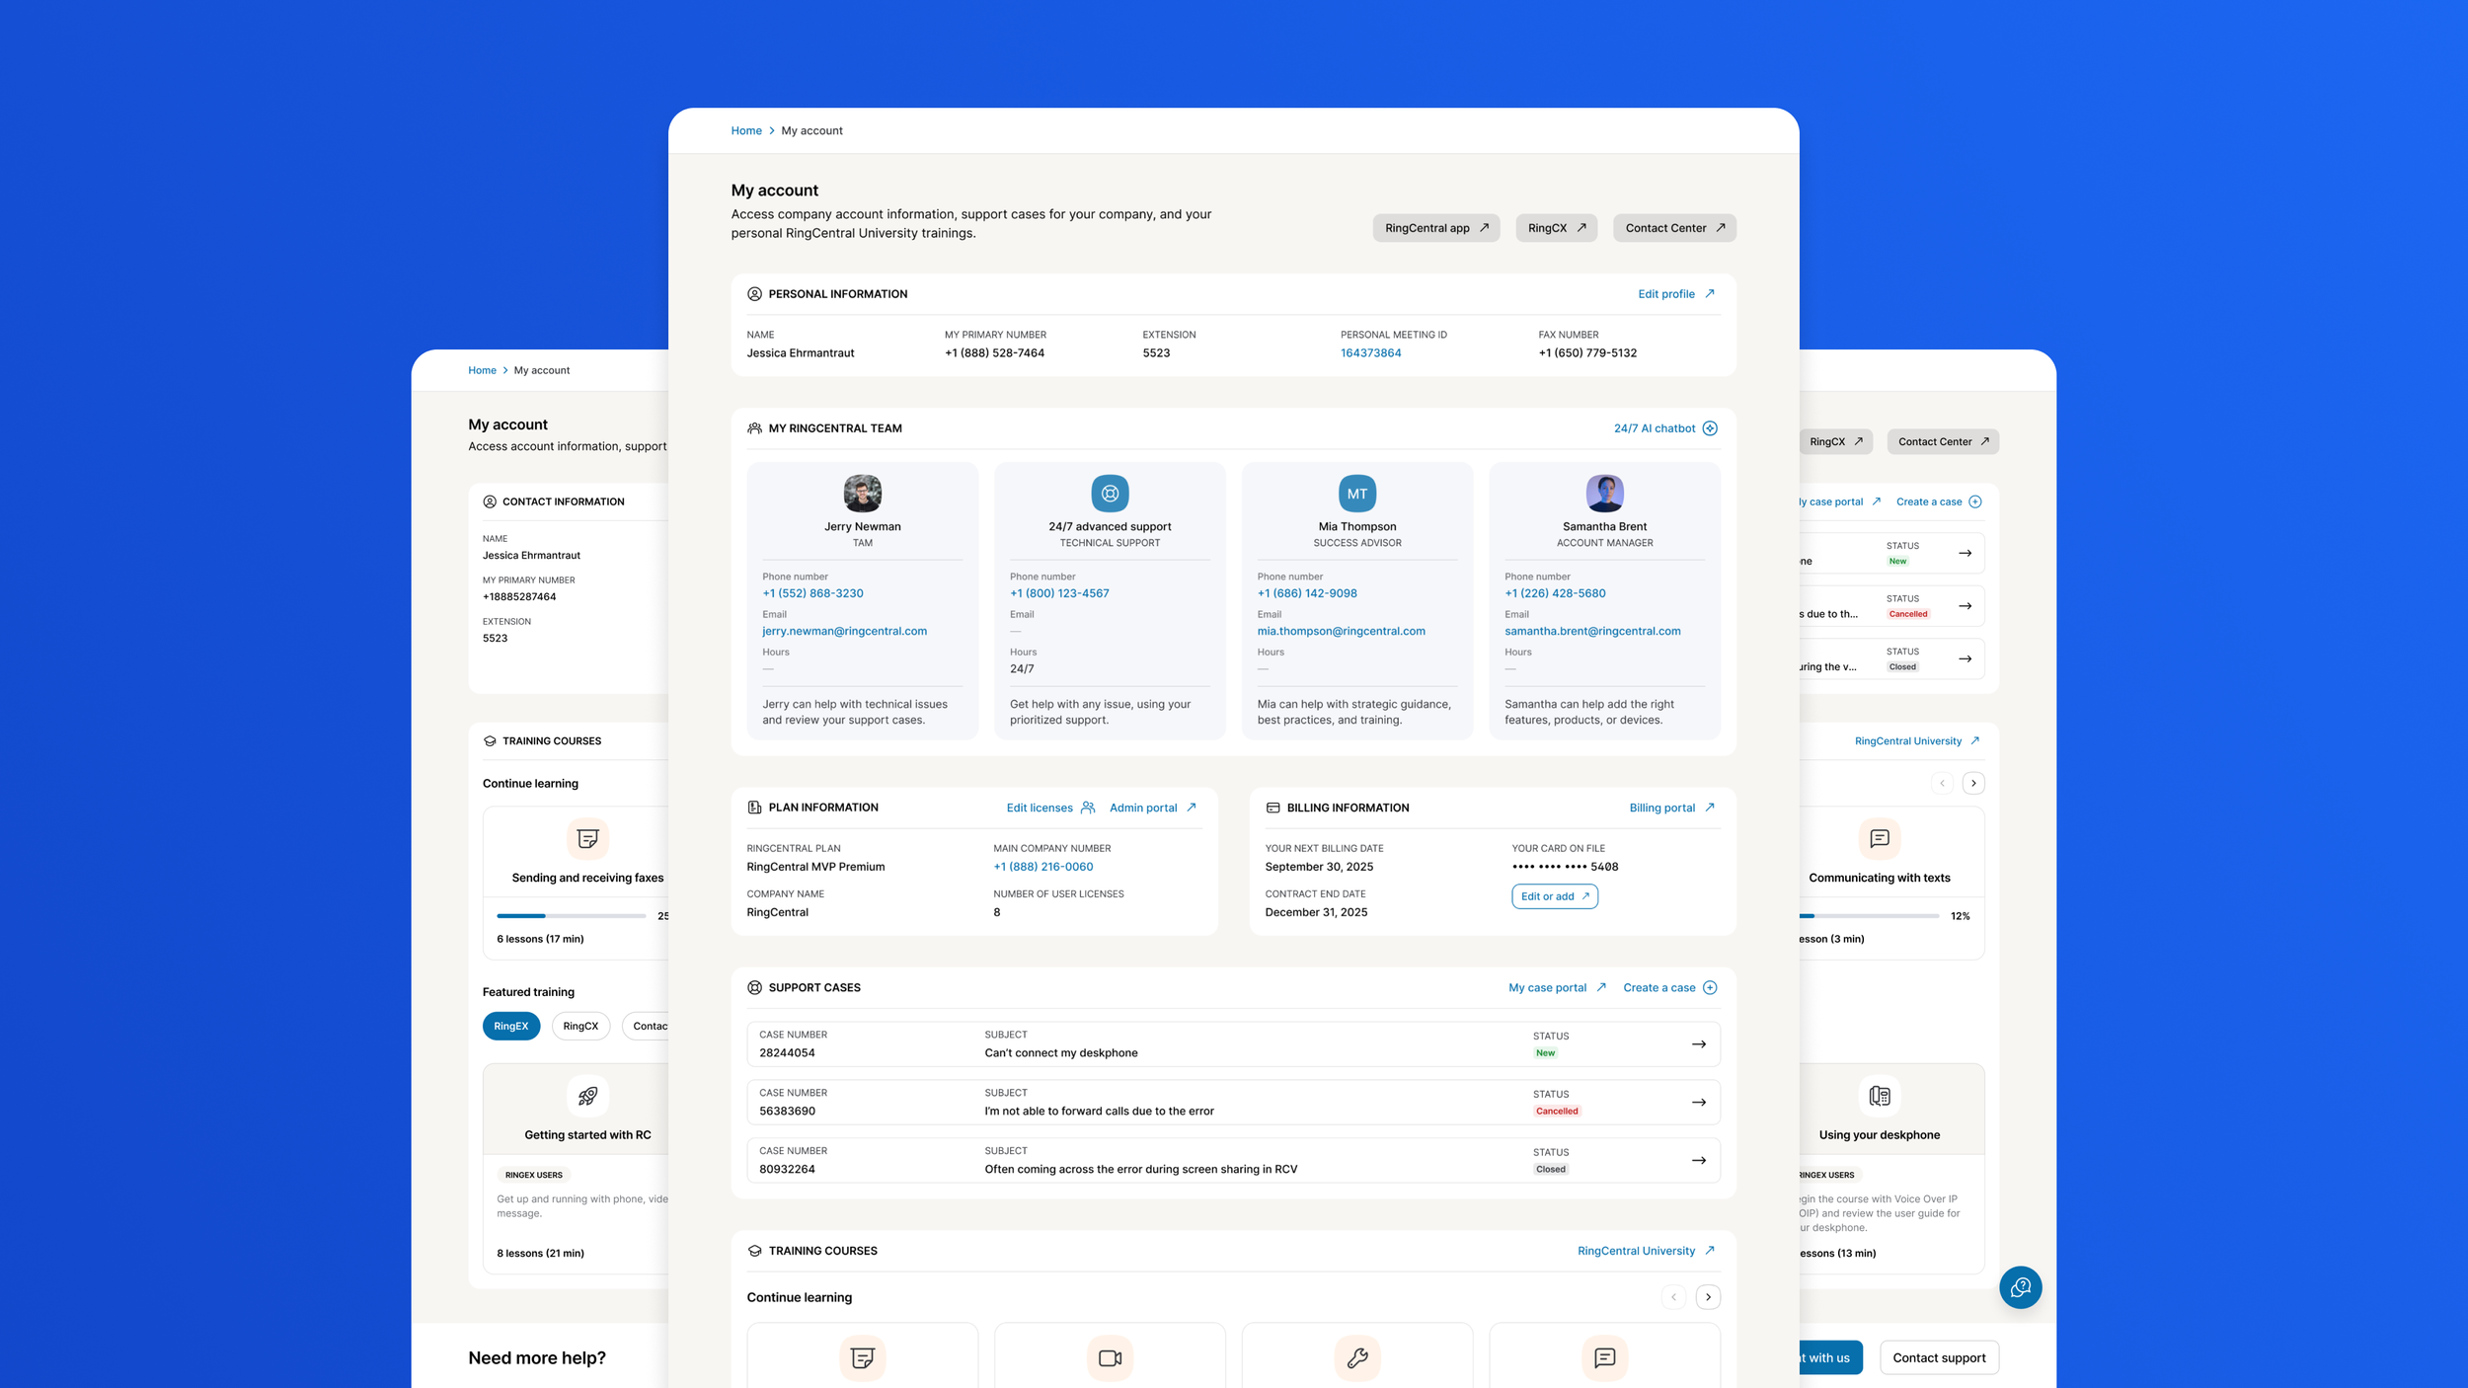This screenshot has height=1388, width=2468.
Task: Open Personal Meeting ID 164373864
Action: point(1369,351)
